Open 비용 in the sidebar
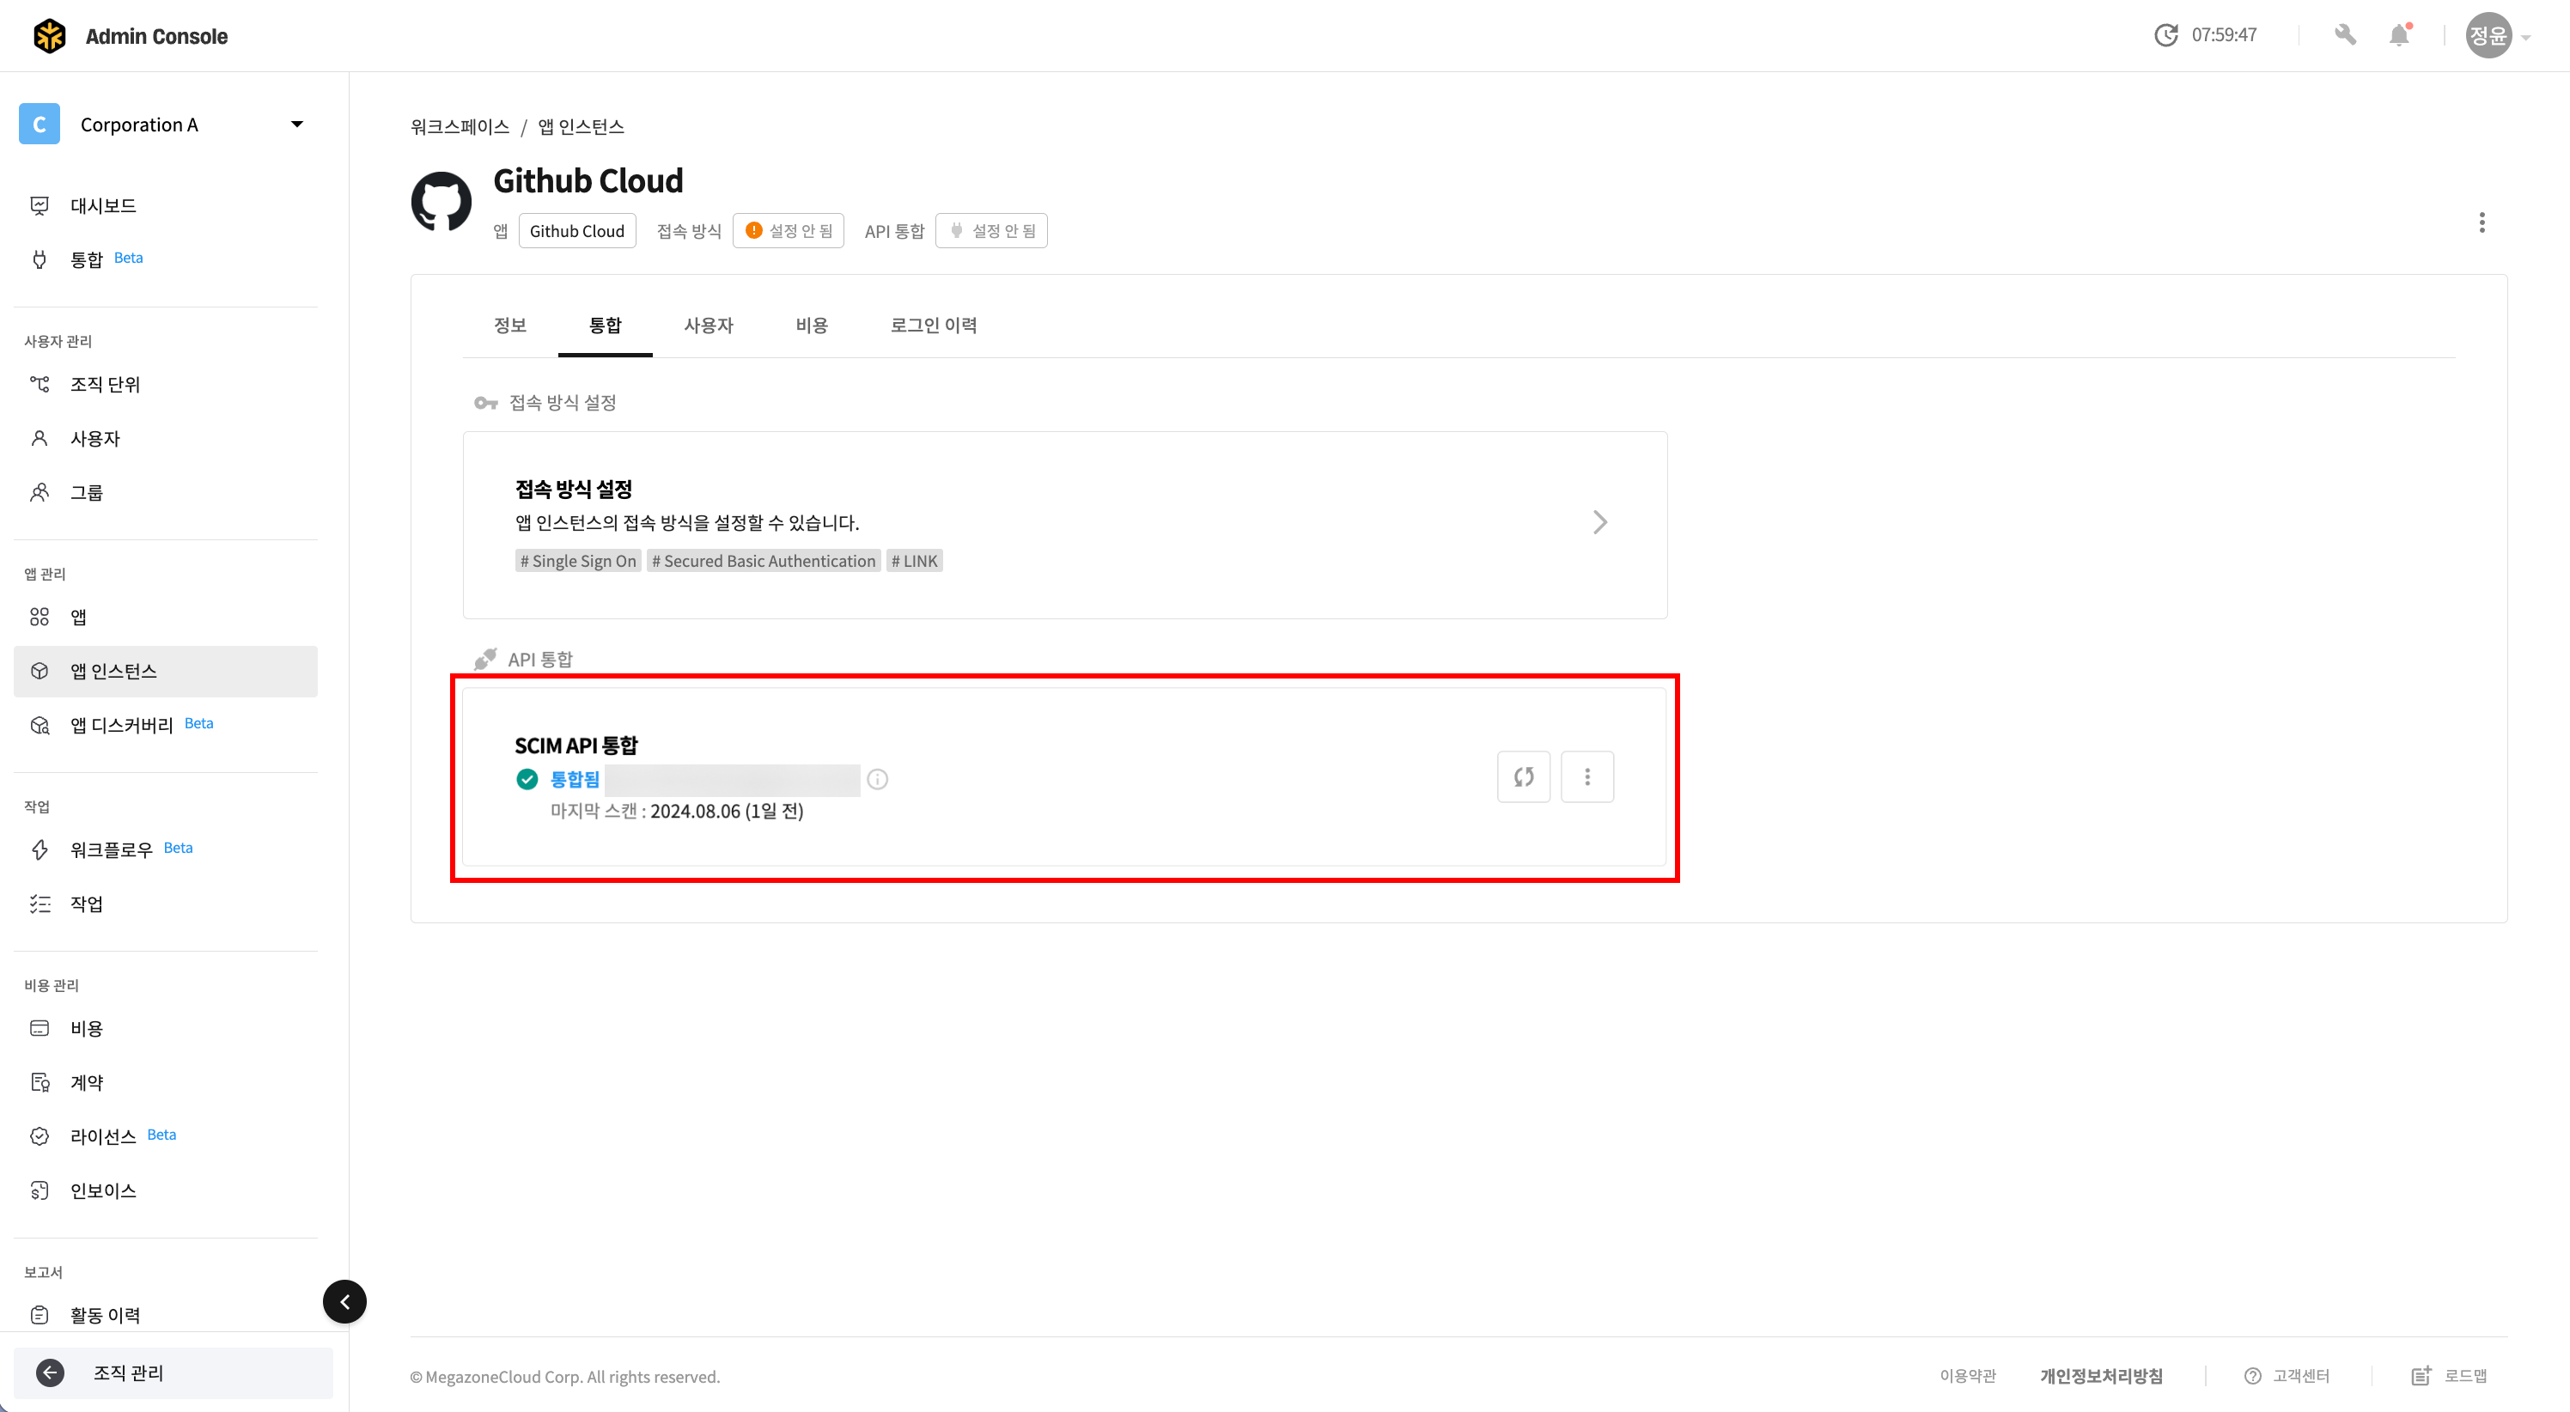Screen dimensions: 2570x1412 (x=166, y=1028)
